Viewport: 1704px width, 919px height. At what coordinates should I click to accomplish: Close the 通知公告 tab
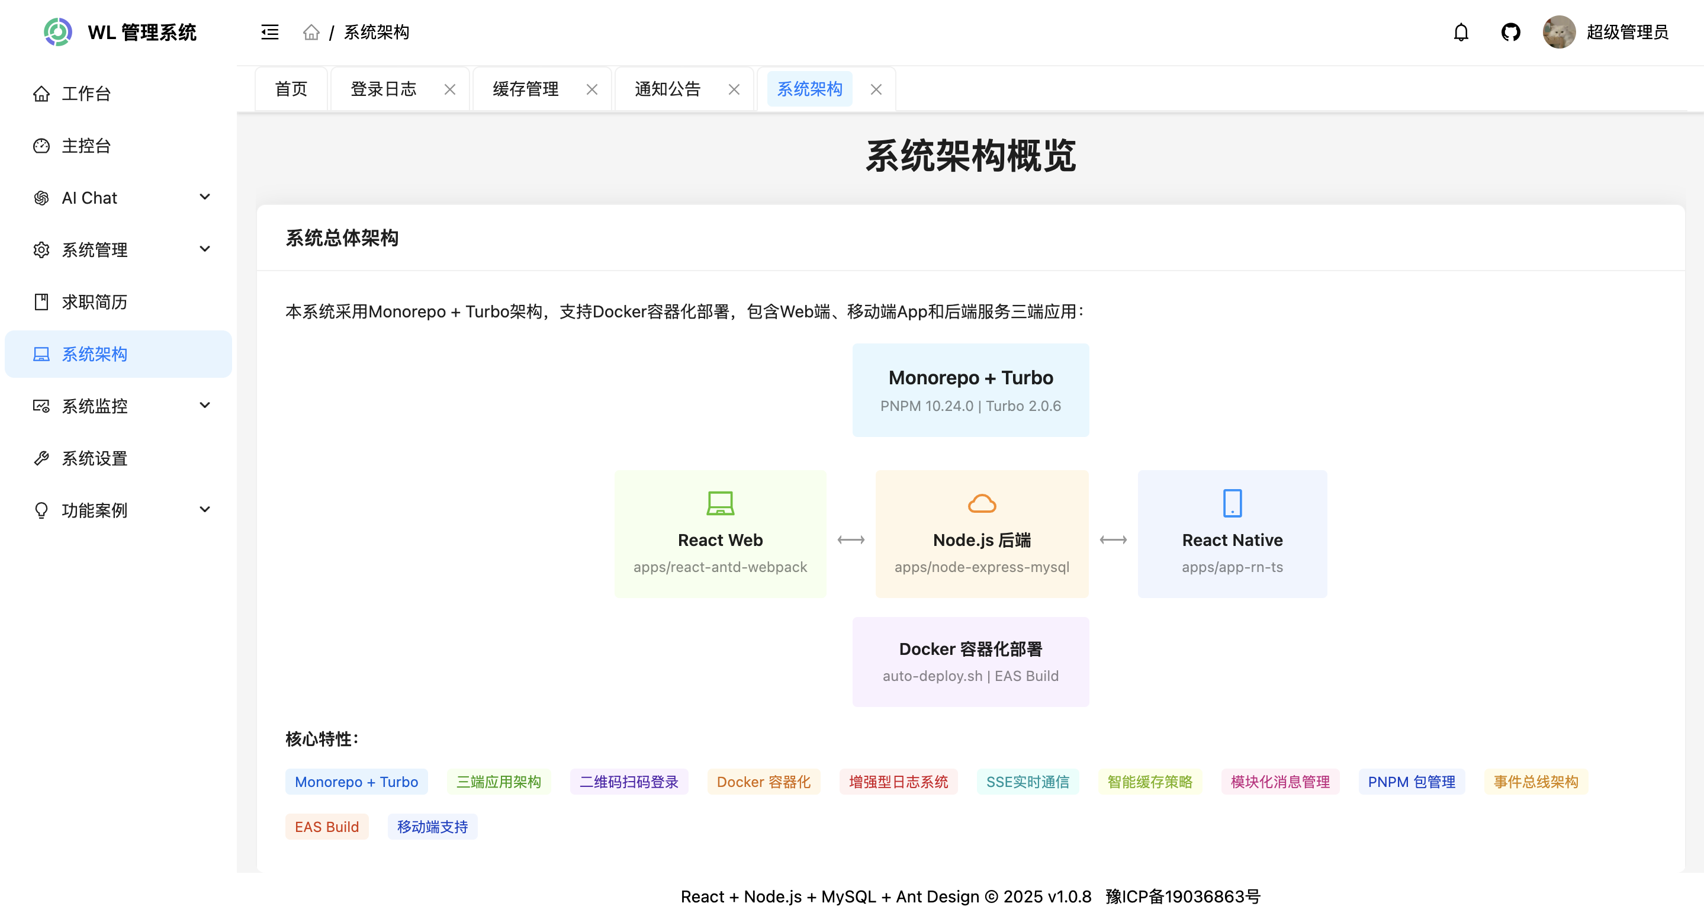[x=734, y=89]
